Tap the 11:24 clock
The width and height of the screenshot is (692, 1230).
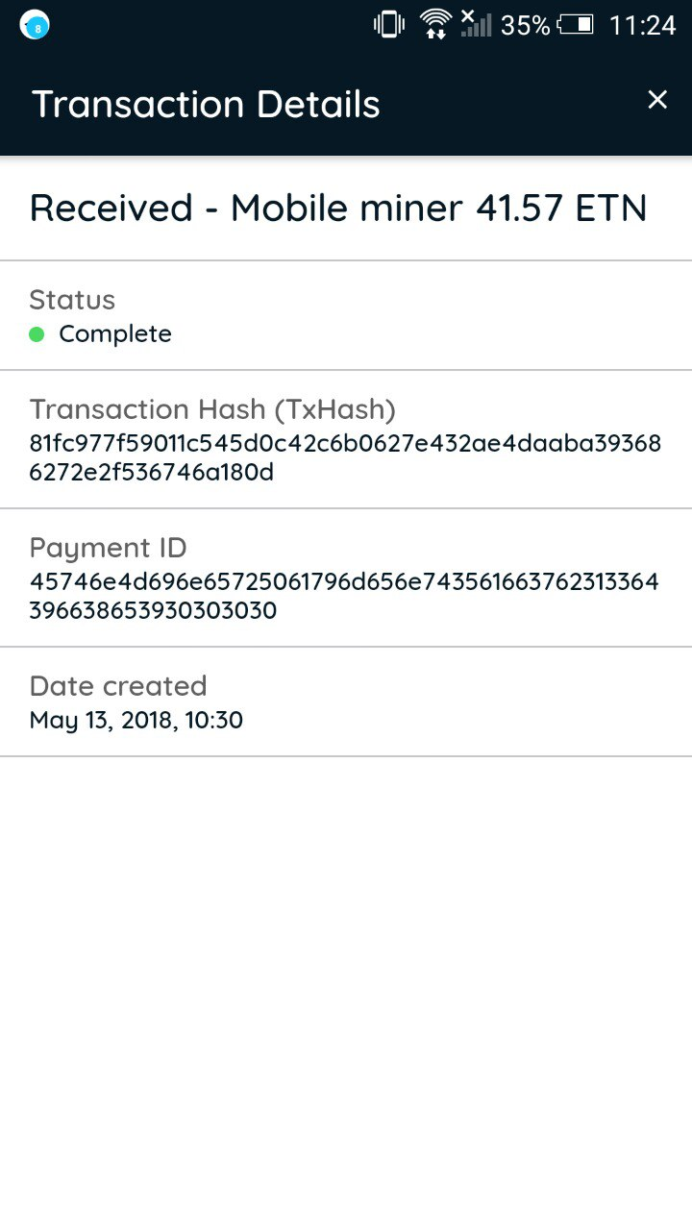point(643,26)
